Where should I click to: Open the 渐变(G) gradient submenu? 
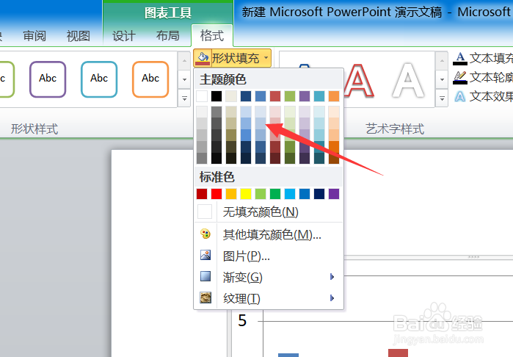point(269,277)
